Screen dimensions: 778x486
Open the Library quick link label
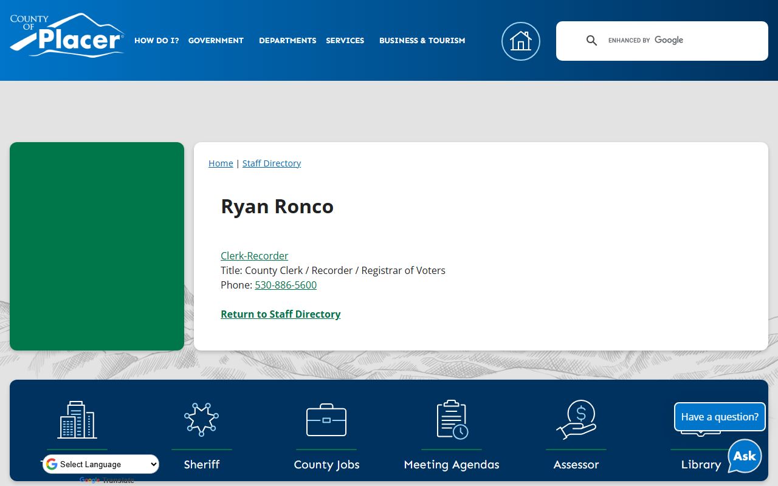(x=701, y=465)
